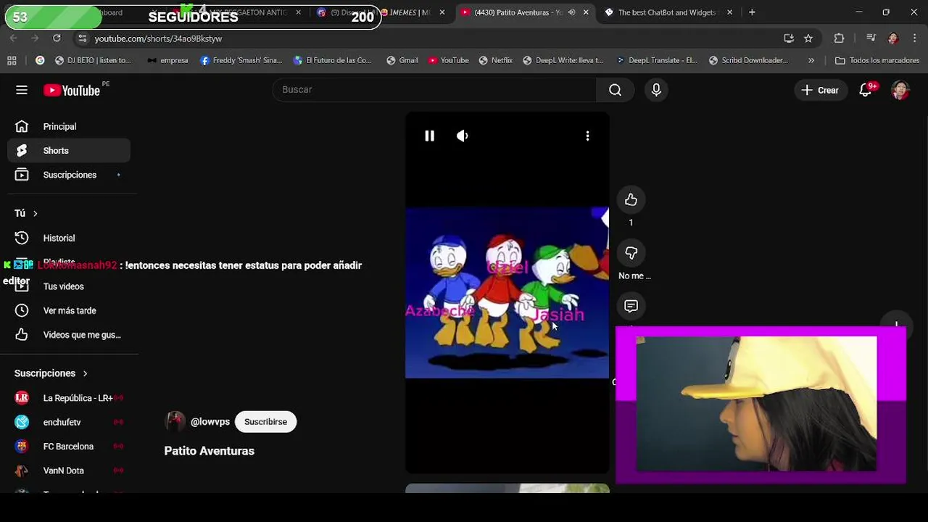Open DJ BETO bookmark

[x=93, y=60]
